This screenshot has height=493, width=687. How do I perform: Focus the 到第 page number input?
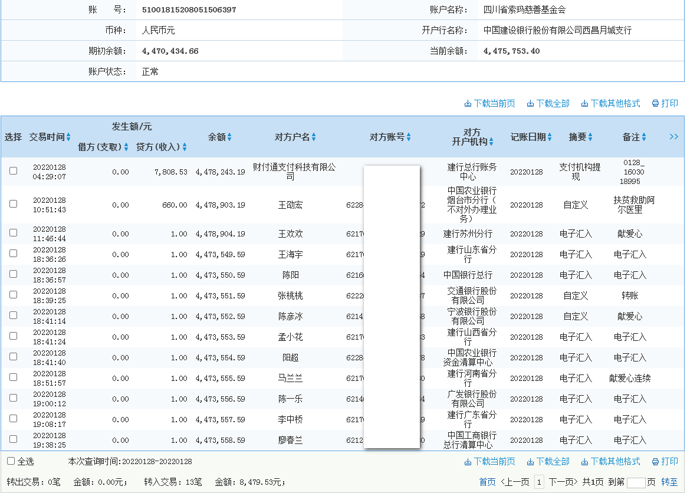636,482
